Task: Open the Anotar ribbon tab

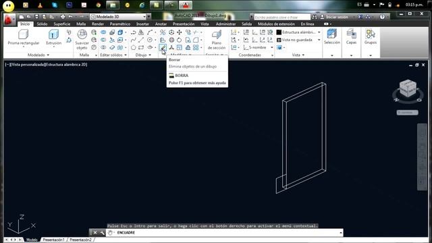Action: click(161, 24)
